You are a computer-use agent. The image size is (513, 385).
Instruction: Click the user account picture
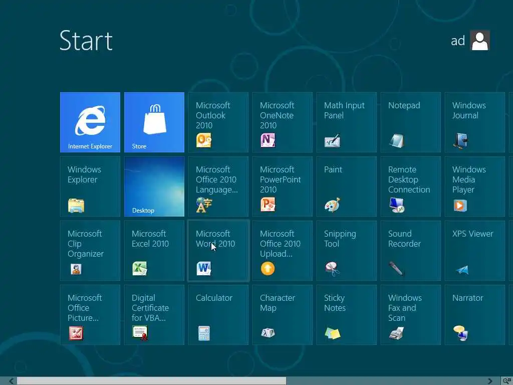click(479, 40)
